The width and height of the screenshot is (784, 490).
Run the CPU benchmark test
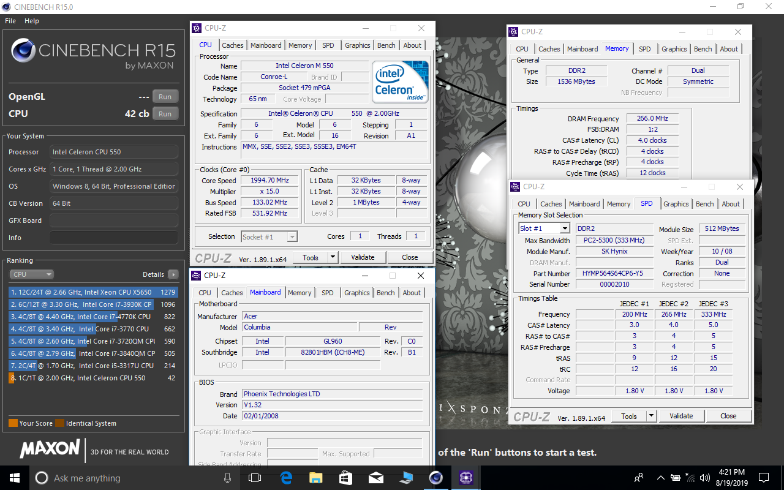165,114
